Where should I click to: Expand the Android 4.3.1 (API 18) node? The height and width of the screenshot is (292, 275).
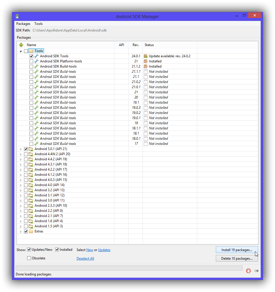point(21,165)
